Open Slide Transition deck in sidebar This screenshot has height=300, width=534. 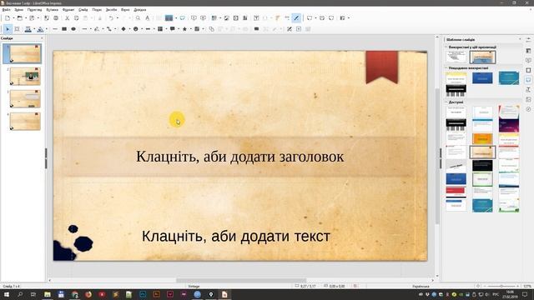(528, 60)
